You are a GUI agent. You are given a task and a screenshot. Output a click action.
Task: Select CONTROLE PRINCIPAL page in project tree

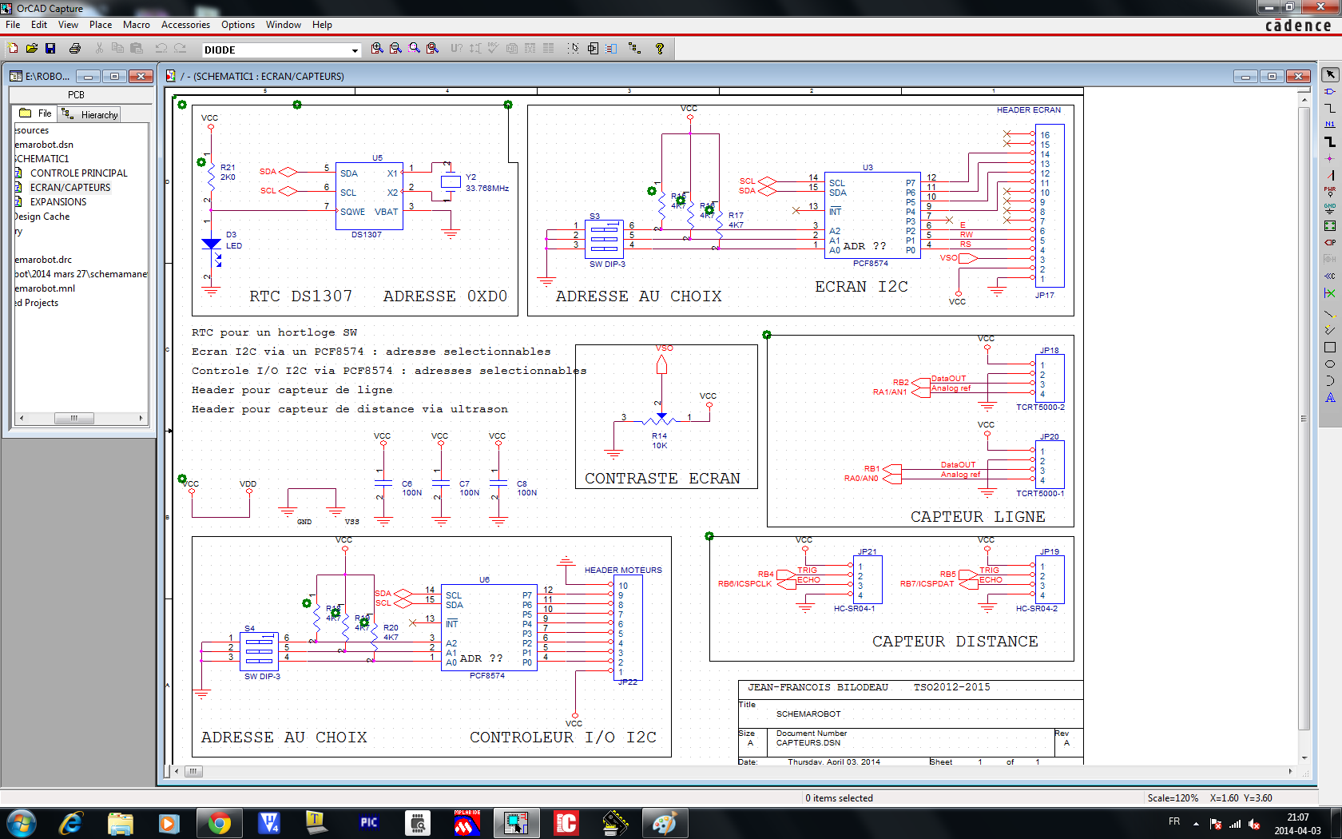pos(78,173)
